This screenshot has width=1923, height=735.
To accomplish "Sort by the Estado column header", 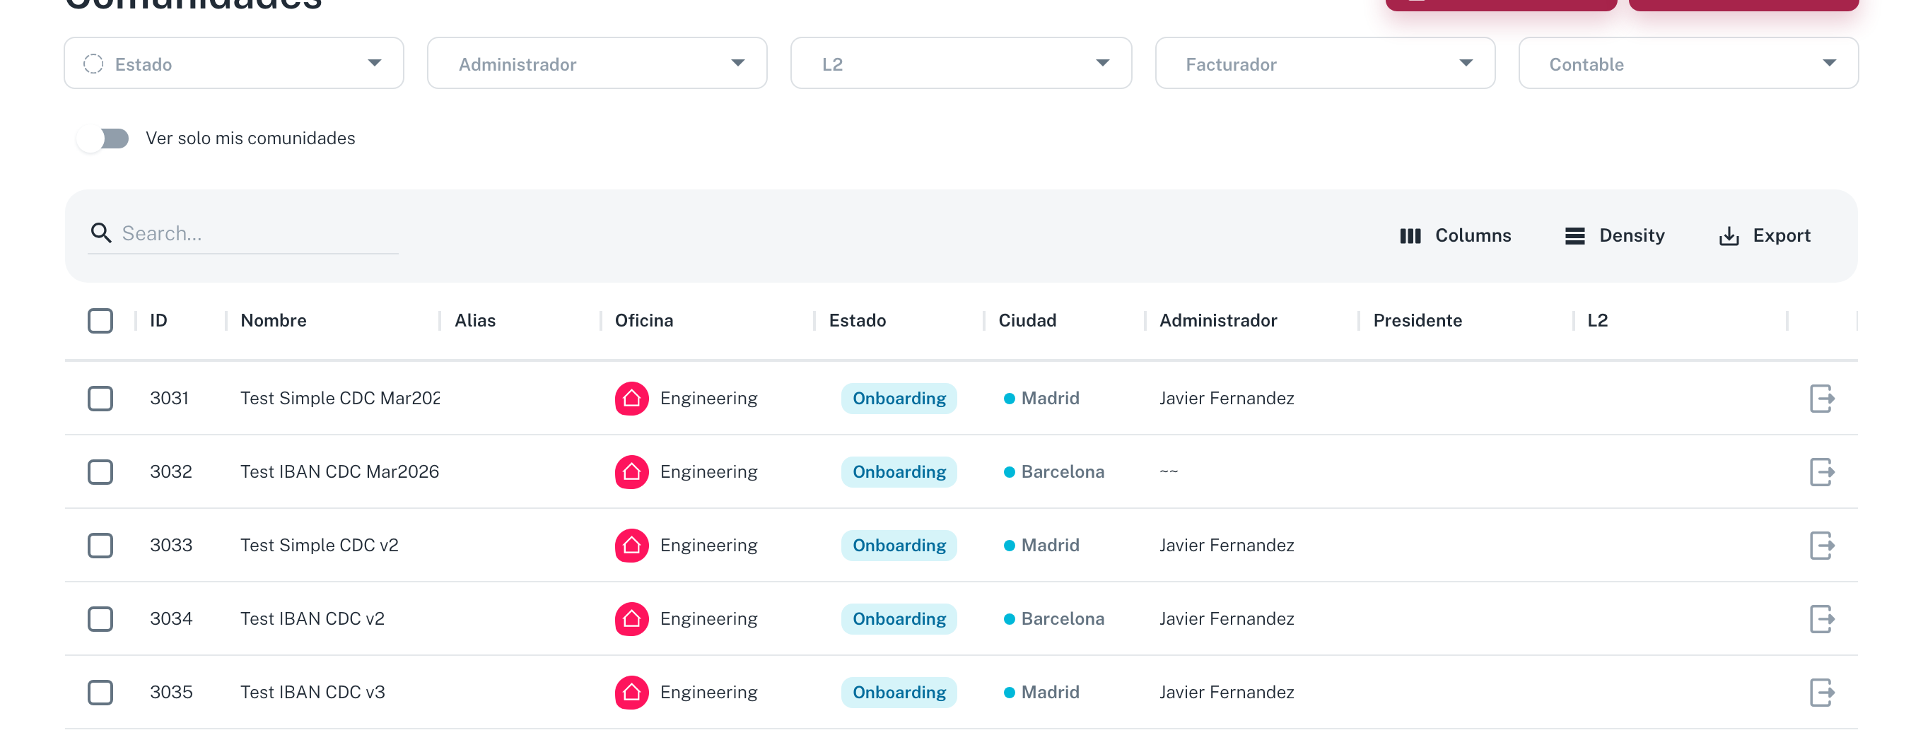I will pos(857,321).
